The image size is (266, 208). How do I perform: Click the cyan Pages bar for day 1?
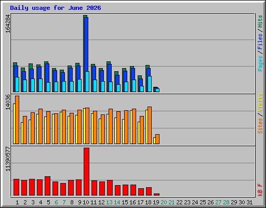(17, 84)
